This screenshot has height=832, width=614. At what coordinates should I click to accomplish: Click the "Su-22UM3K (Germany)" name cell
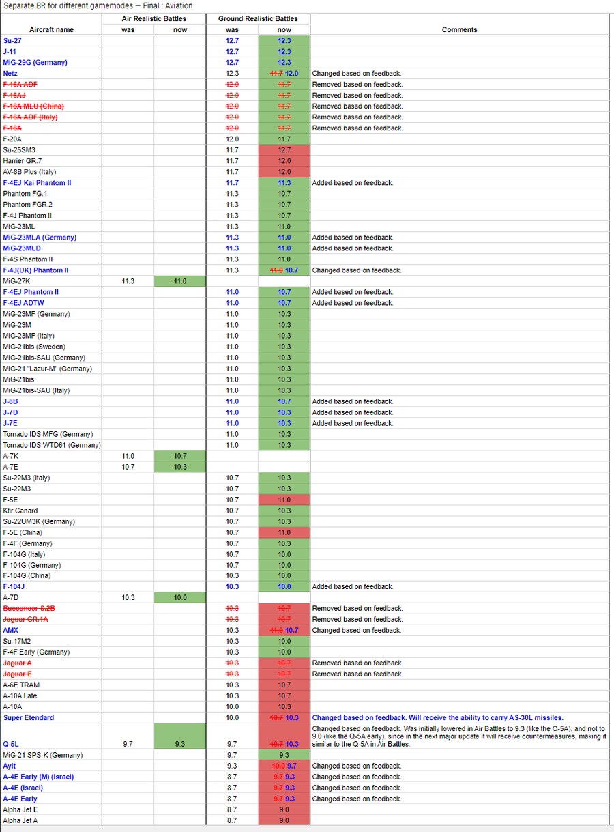(51, 521)
